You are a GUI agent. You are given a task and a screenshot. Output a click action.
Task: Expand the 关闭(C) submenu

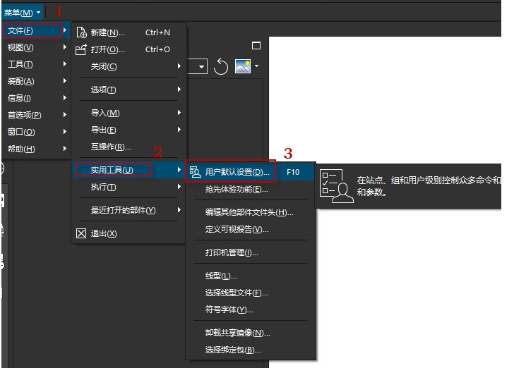coord(128,66)
